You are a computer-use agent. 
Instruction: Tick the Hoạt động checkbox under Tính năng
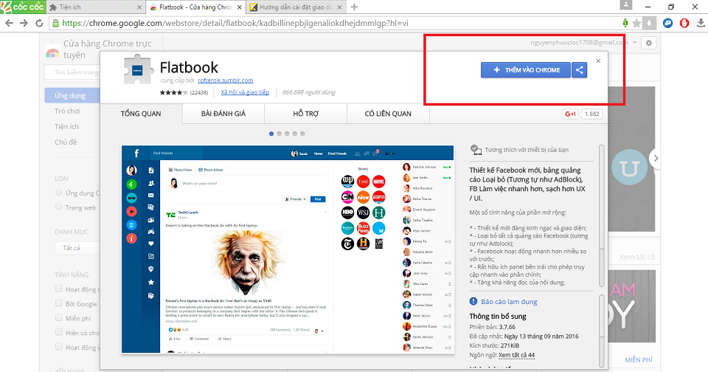(x=59, y=289)
